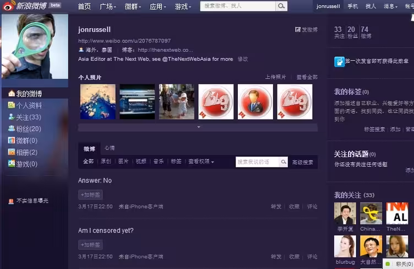The height and width of the screenshot is (269, 414).
Task: Click jonrussell in the top bar
Action: 328,6
